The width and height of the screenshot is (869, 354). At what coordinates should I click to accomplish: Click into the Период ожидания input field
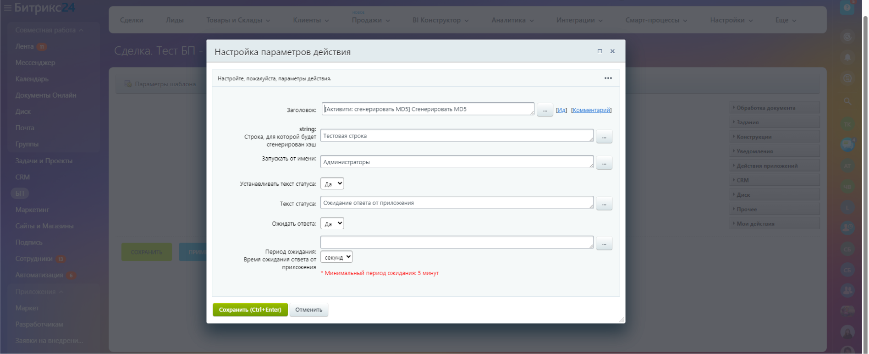pos(456,242)
